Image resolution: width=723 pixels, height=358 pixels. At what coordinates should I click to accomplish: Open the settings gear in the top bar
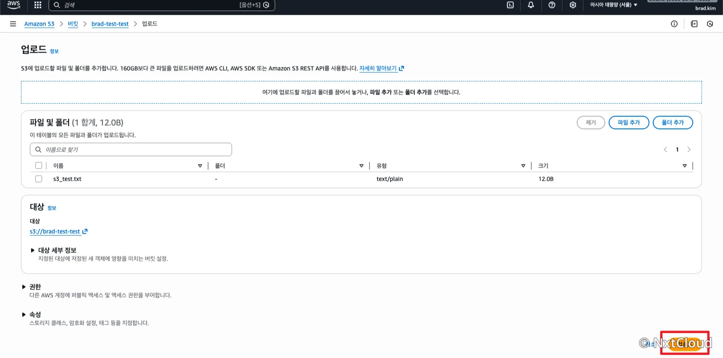pyautogui.click(x=573, y=5)
